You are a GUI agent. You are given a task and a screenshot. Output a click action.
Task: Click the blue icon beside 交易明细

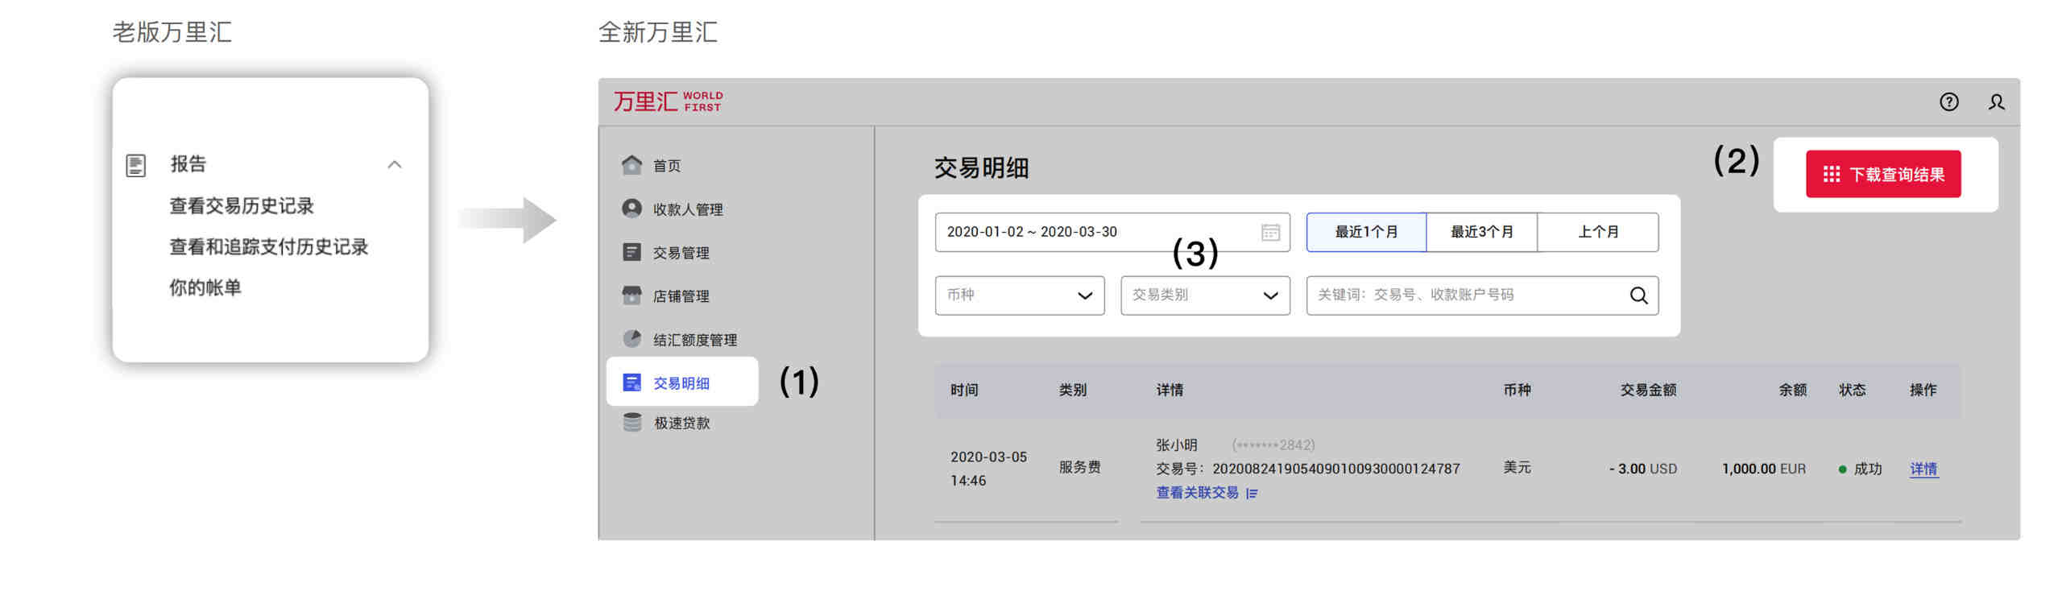pos(632,382)
